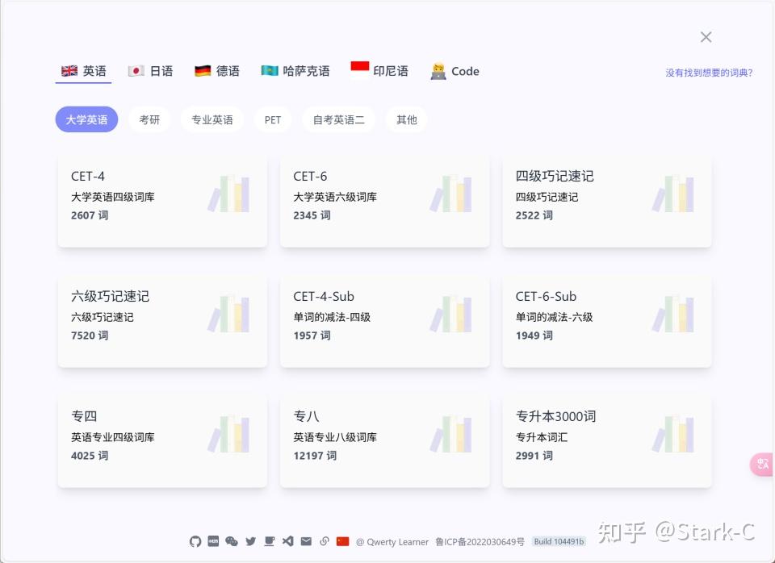Select the coffee cup icon in the footer
This screenshot has width=775, height=563.
(269, 541)
